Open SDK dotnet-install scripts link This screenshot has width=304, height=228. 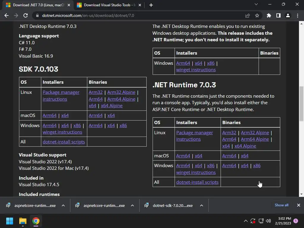click(64, 142)
